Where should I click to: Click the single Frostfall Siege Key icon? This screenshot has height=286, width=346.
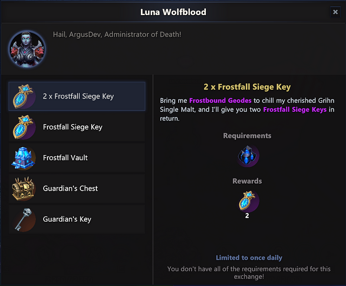coord(23,127)
